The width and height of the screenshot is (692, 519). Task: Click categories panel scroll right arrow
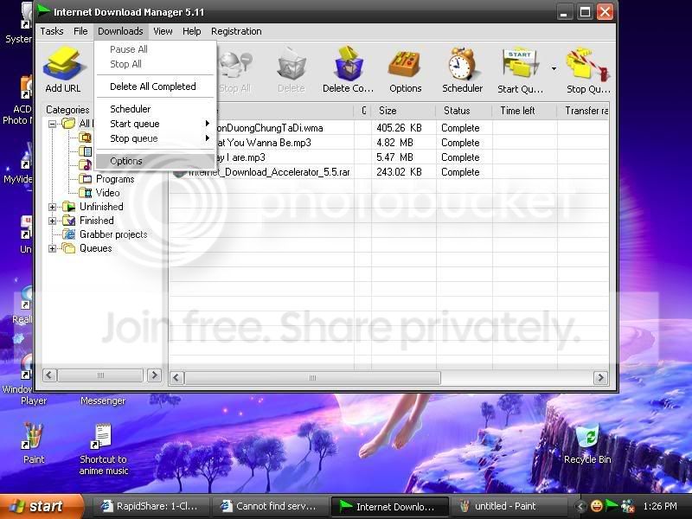(x=154, y=375)
